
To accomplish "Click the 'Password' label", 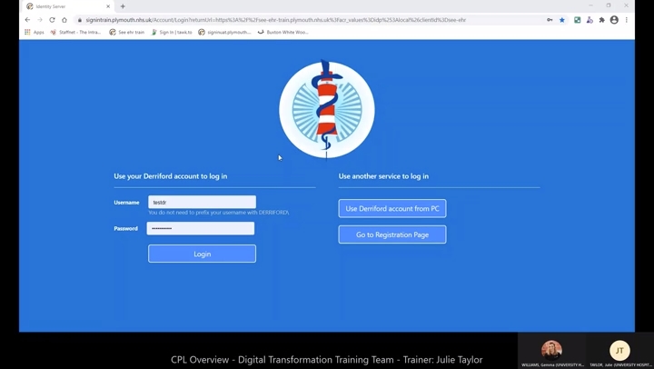I will point(125,228).
